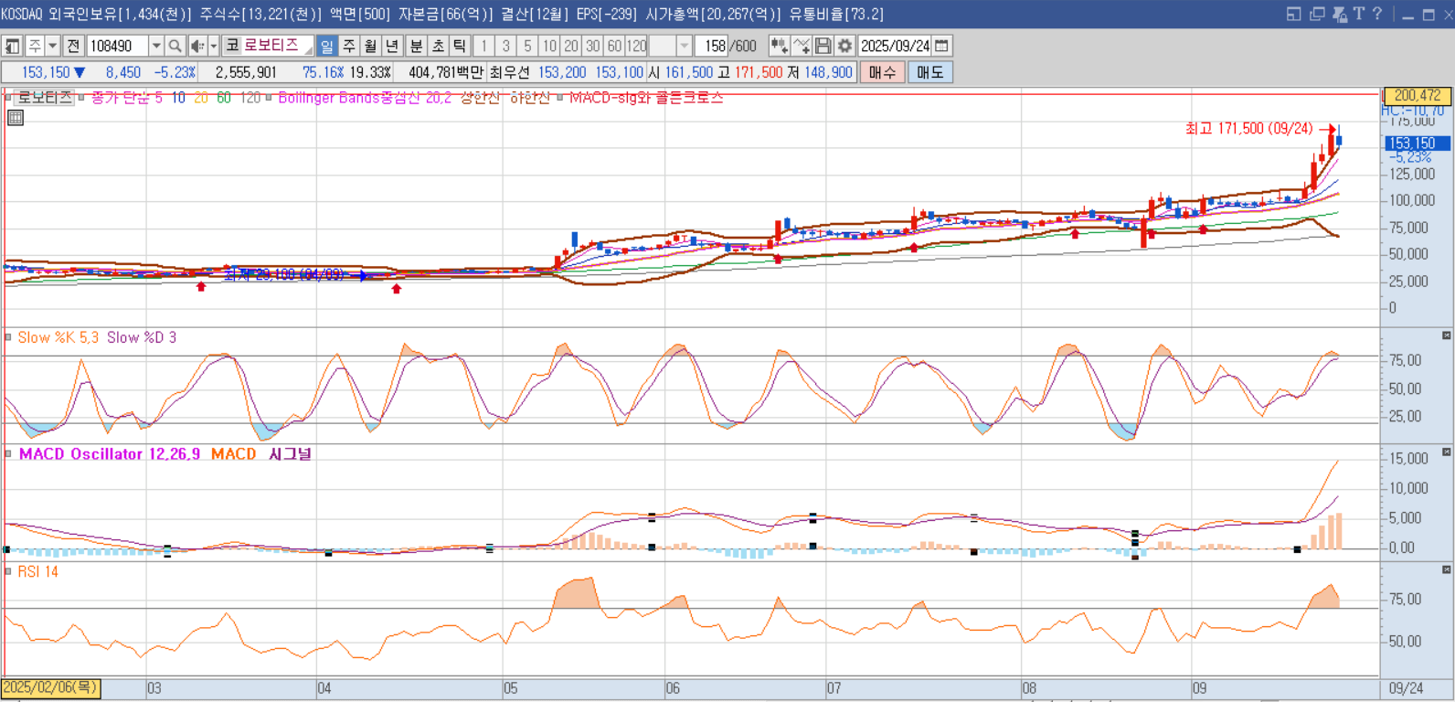Click the RSI 14 indicator label

37,571
